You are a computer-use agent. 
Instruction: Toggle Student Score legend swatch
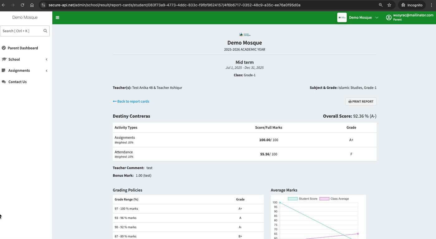point(292,199)
